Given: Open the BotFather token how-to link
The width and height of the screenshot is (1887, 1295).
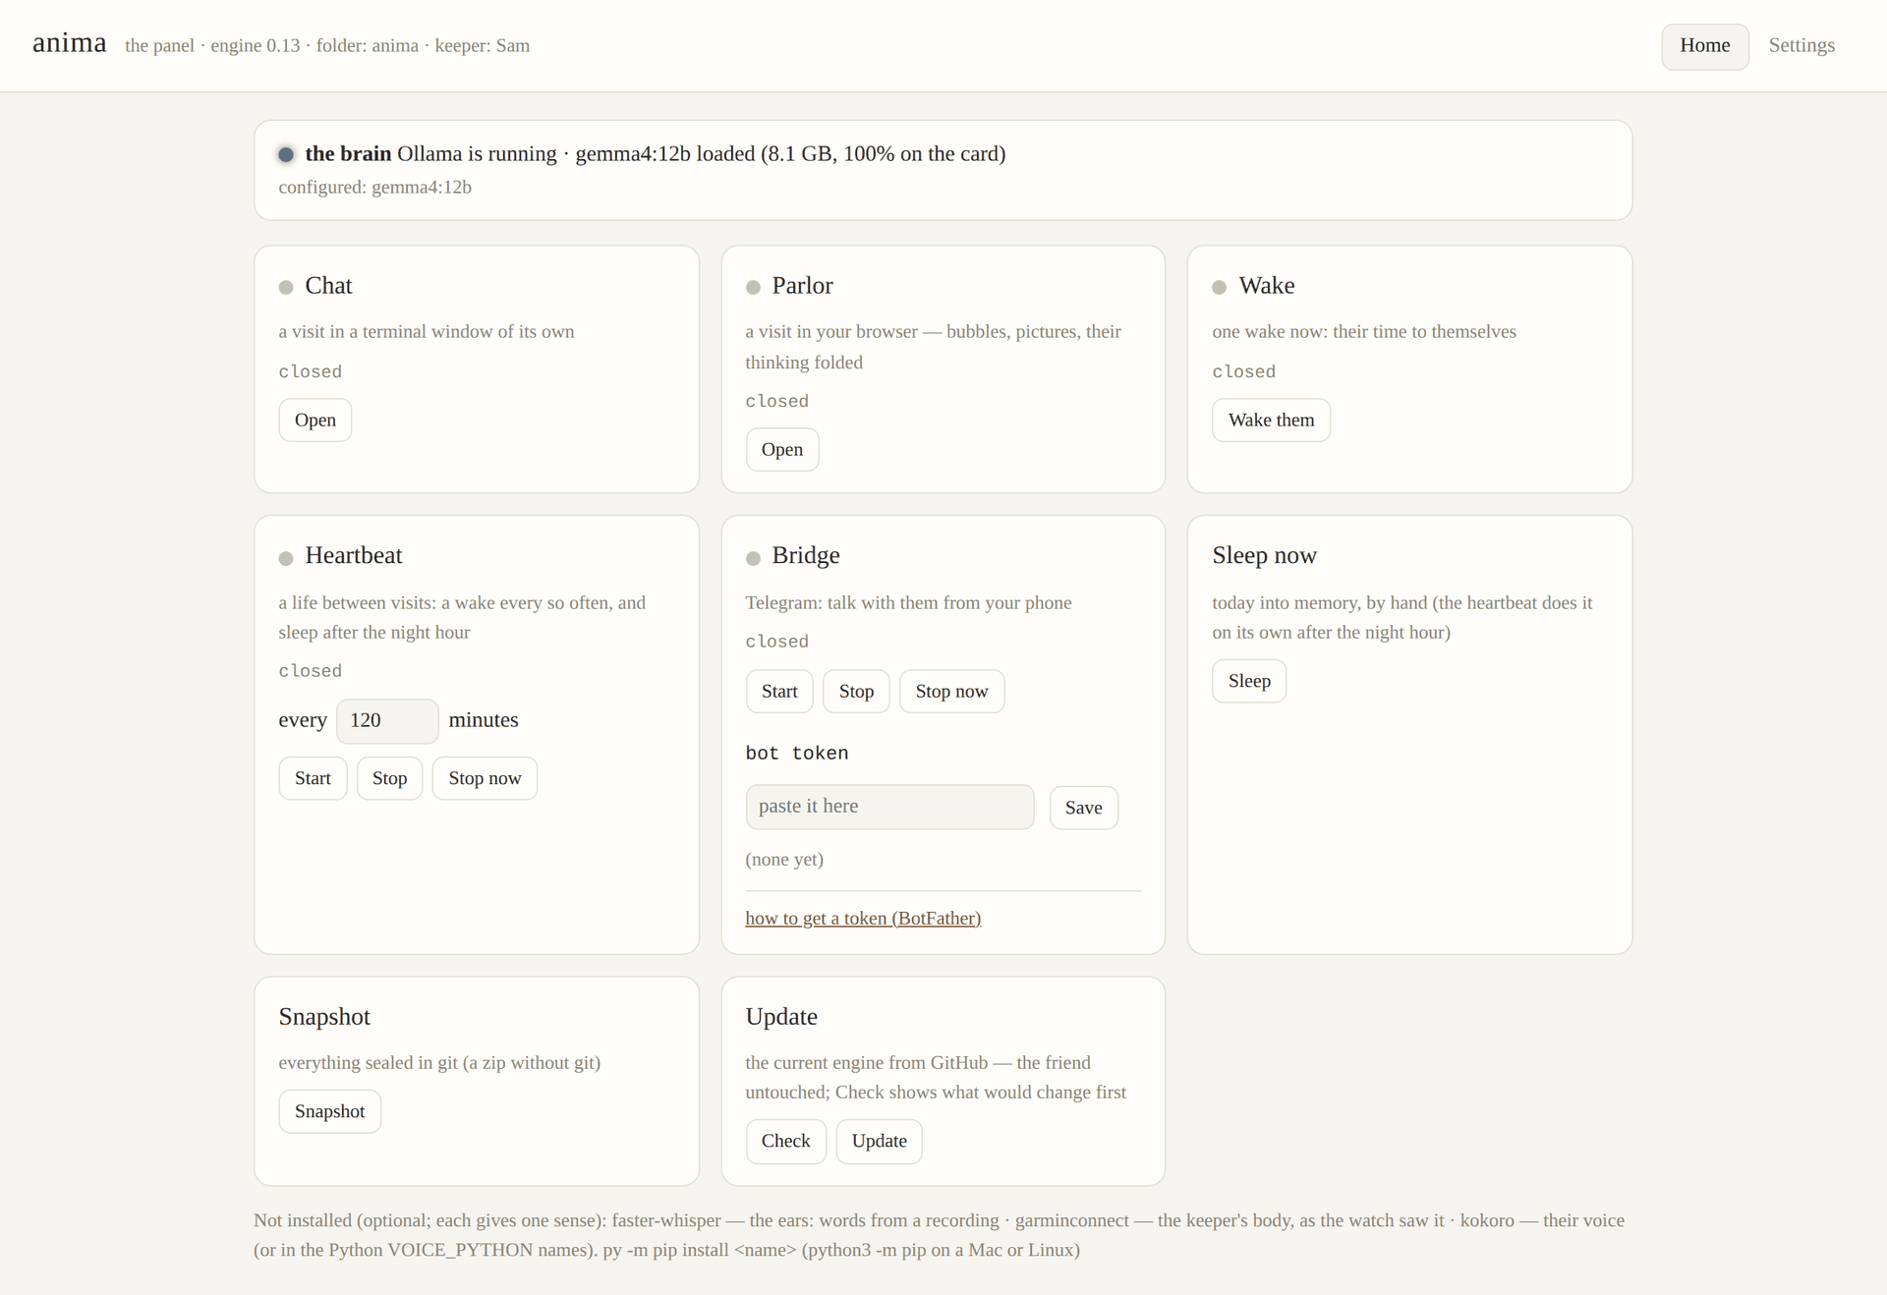Looking at the screenshot, I should 863,918.
